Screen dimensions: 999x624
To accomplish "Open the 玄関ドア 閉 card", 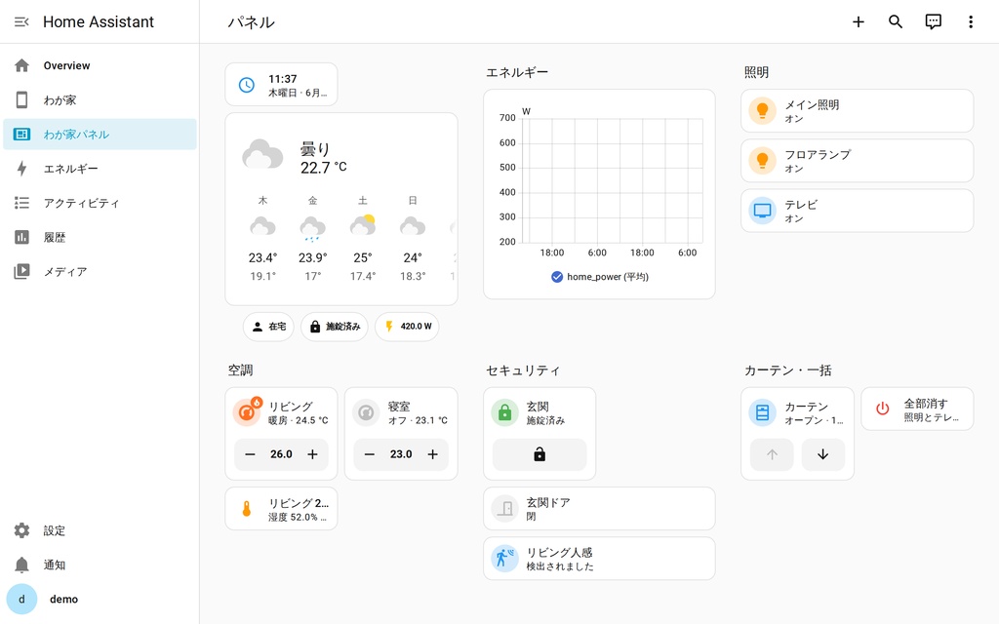I will pyautogui.click(x=599, y=509).
